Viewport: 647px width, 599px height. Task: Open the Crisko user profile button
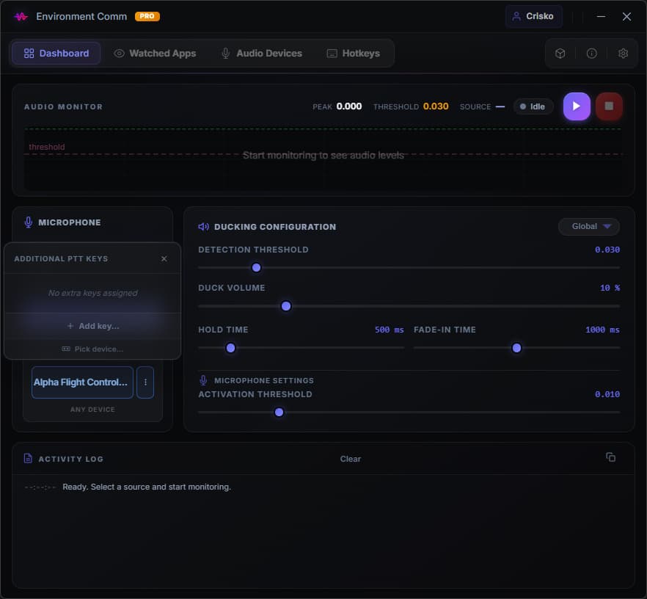coord(533,16)
